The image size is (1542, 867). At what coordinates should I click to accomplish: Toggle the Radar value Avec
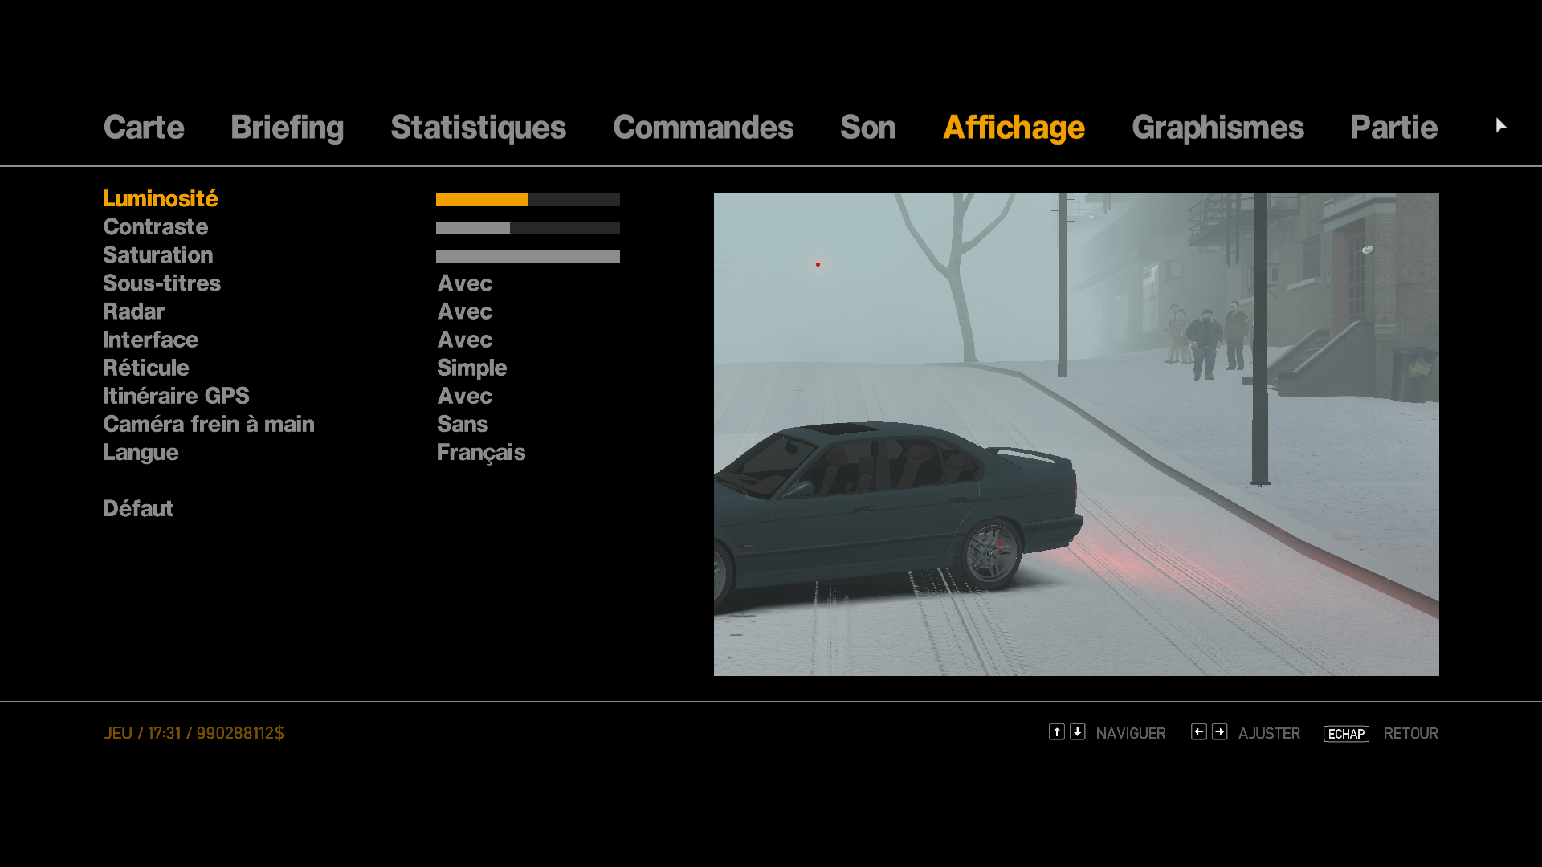point(464,311)
